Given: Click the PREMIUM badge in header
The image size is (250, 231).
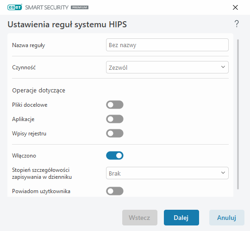Looking at the screenshot, I should [x=80, y=7].
